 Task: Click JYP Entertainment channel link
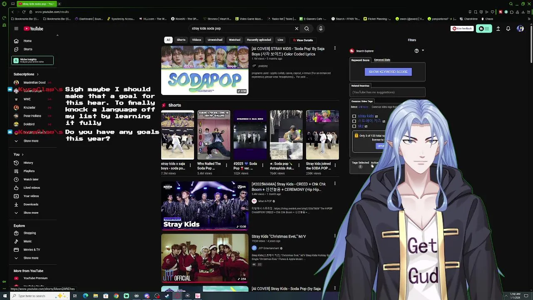(269, 248)
